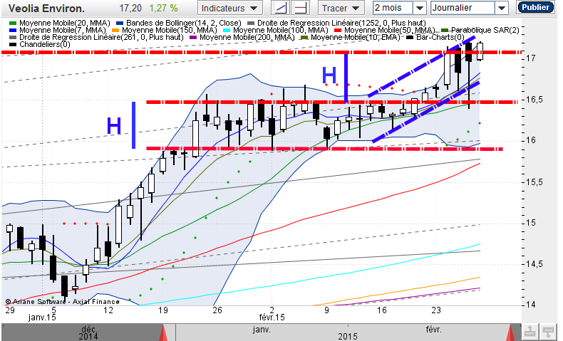Click the Bandes de Bollinger legend swatch
Viewport: 563px width, 341px height.
[x=120, y=23]
